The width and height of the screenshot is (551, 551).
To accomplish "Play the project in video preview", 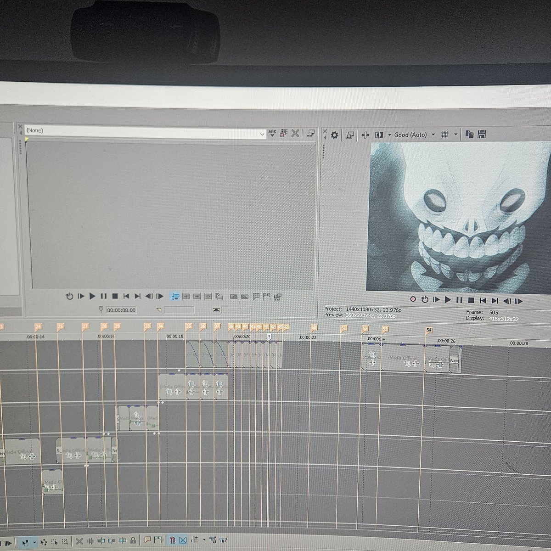I will click(448, 300).
